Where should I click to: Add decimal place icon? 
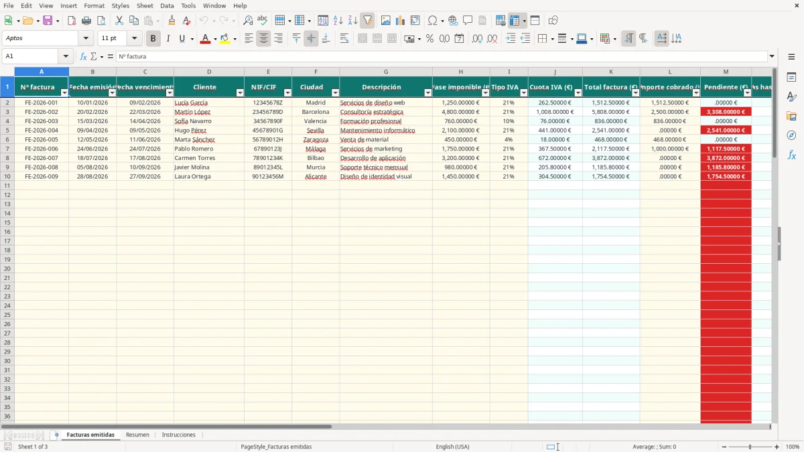pos(477,39)
